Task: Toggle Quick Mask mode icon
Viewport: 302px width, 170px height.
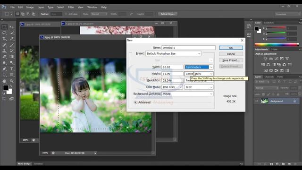Action: click(4, 99)
